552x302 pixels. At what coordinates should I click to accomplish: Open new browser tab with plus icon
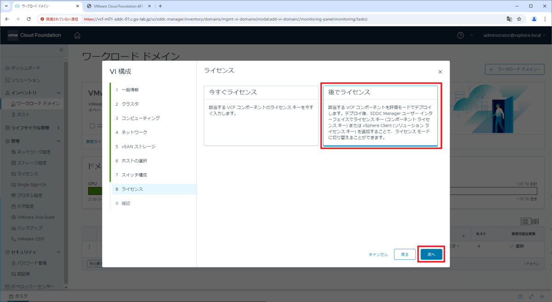[x=160, y=6]
